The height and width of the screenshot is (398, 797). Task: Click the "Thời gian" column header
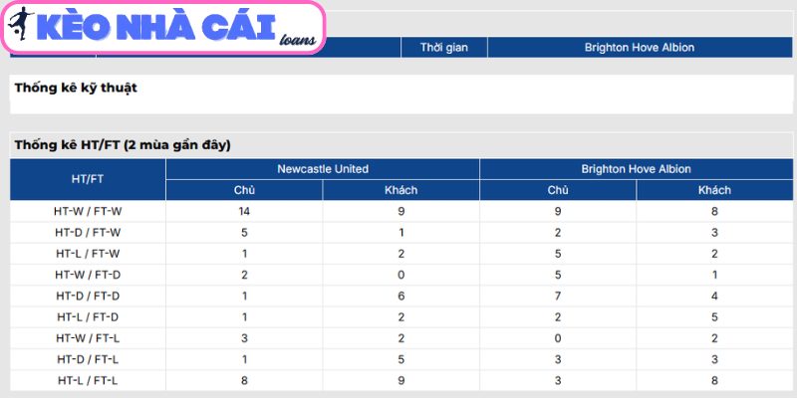pos(443,47)
